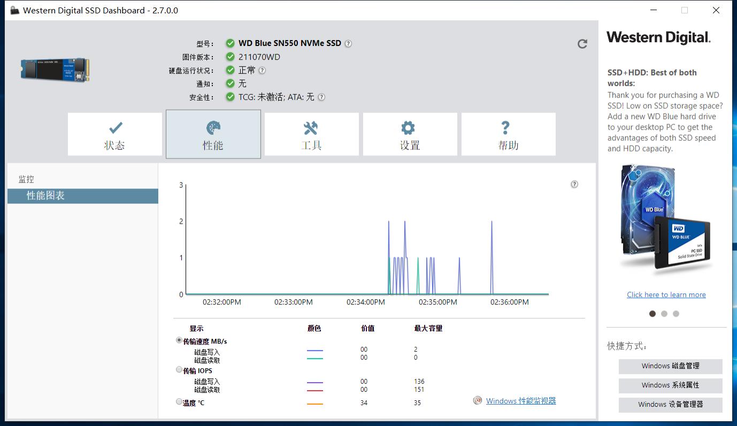The height and width of the screenshot is (426, 737).
Task: Click the Western Digital logo
Action: (x=658, y=37)
